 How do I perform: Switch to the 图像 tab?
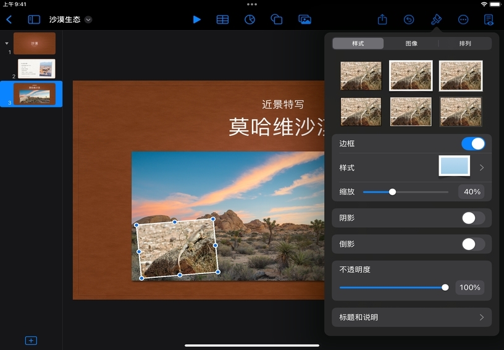411,43
